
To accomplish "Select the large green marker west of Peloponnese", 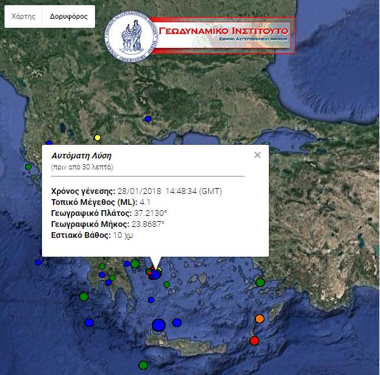I will pyautogui.click(x=84, y=297).
